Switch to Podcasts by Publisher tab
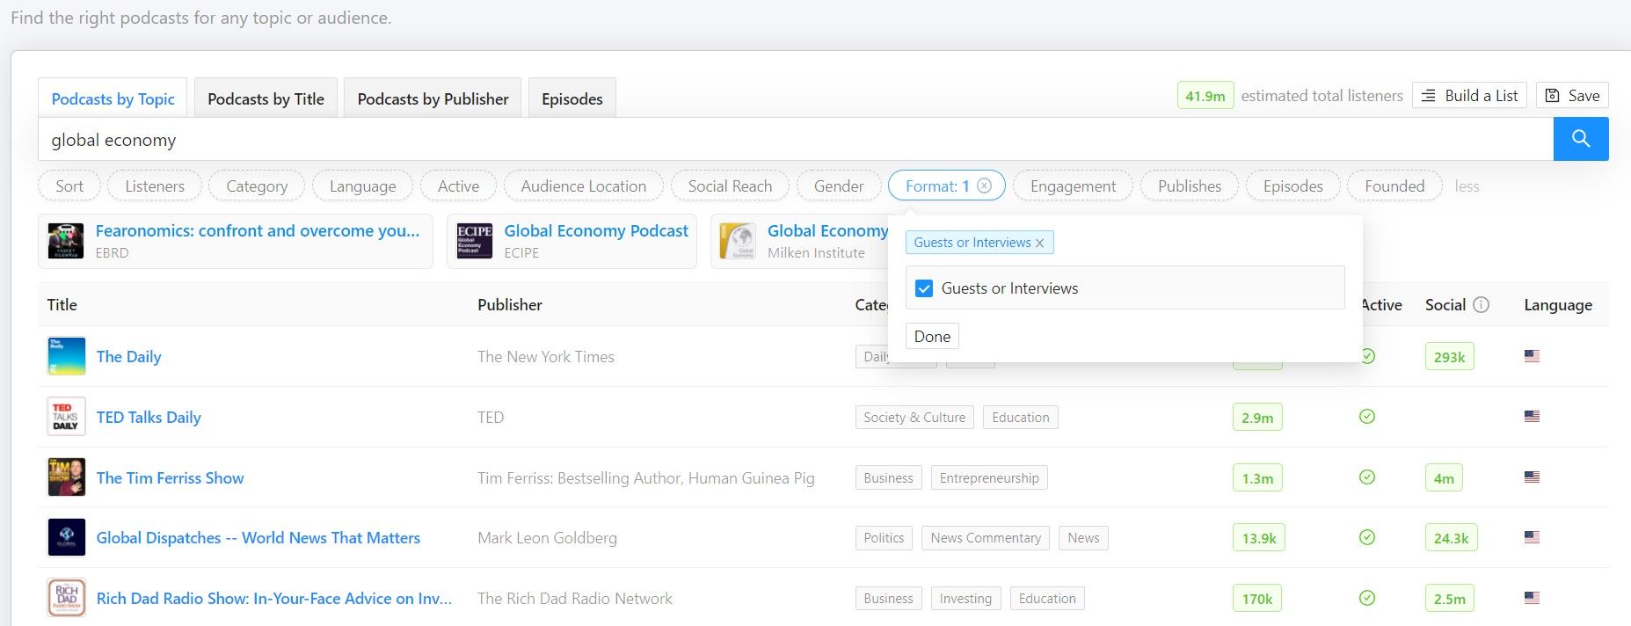1631x626 pixels. click(x=433, y=98)
